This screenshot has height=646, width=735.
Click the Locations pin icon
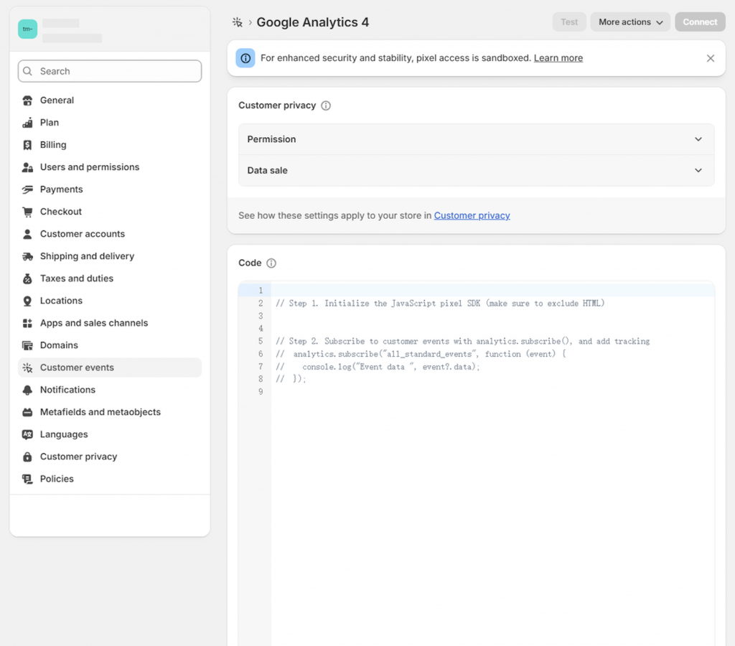28,301
